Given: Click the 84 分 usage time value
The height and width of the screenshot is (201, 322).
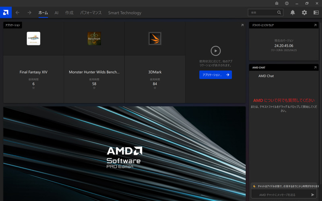Looking at the screenshot, I should click(x=155, y=84).
